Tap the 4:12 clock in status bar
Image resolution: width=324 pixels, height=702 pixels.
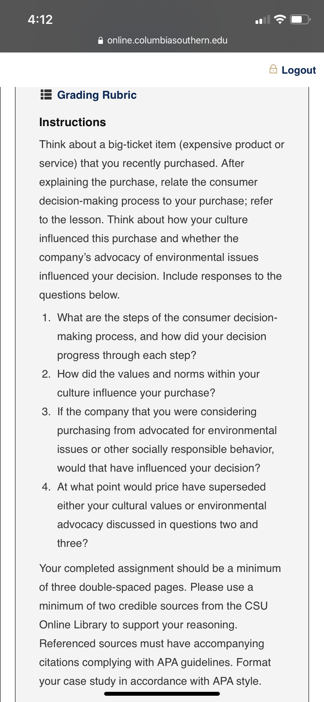click(40, 20)
